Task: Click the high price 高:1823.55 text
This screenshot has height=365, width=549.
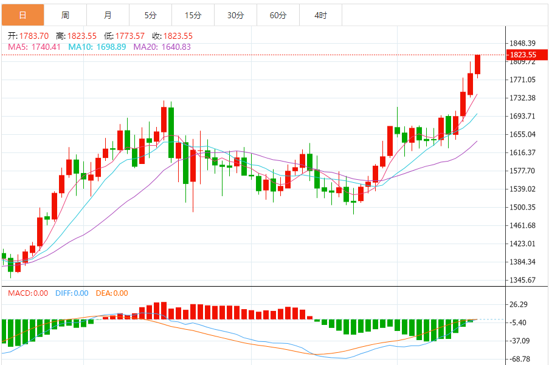Action: point(76,36)
